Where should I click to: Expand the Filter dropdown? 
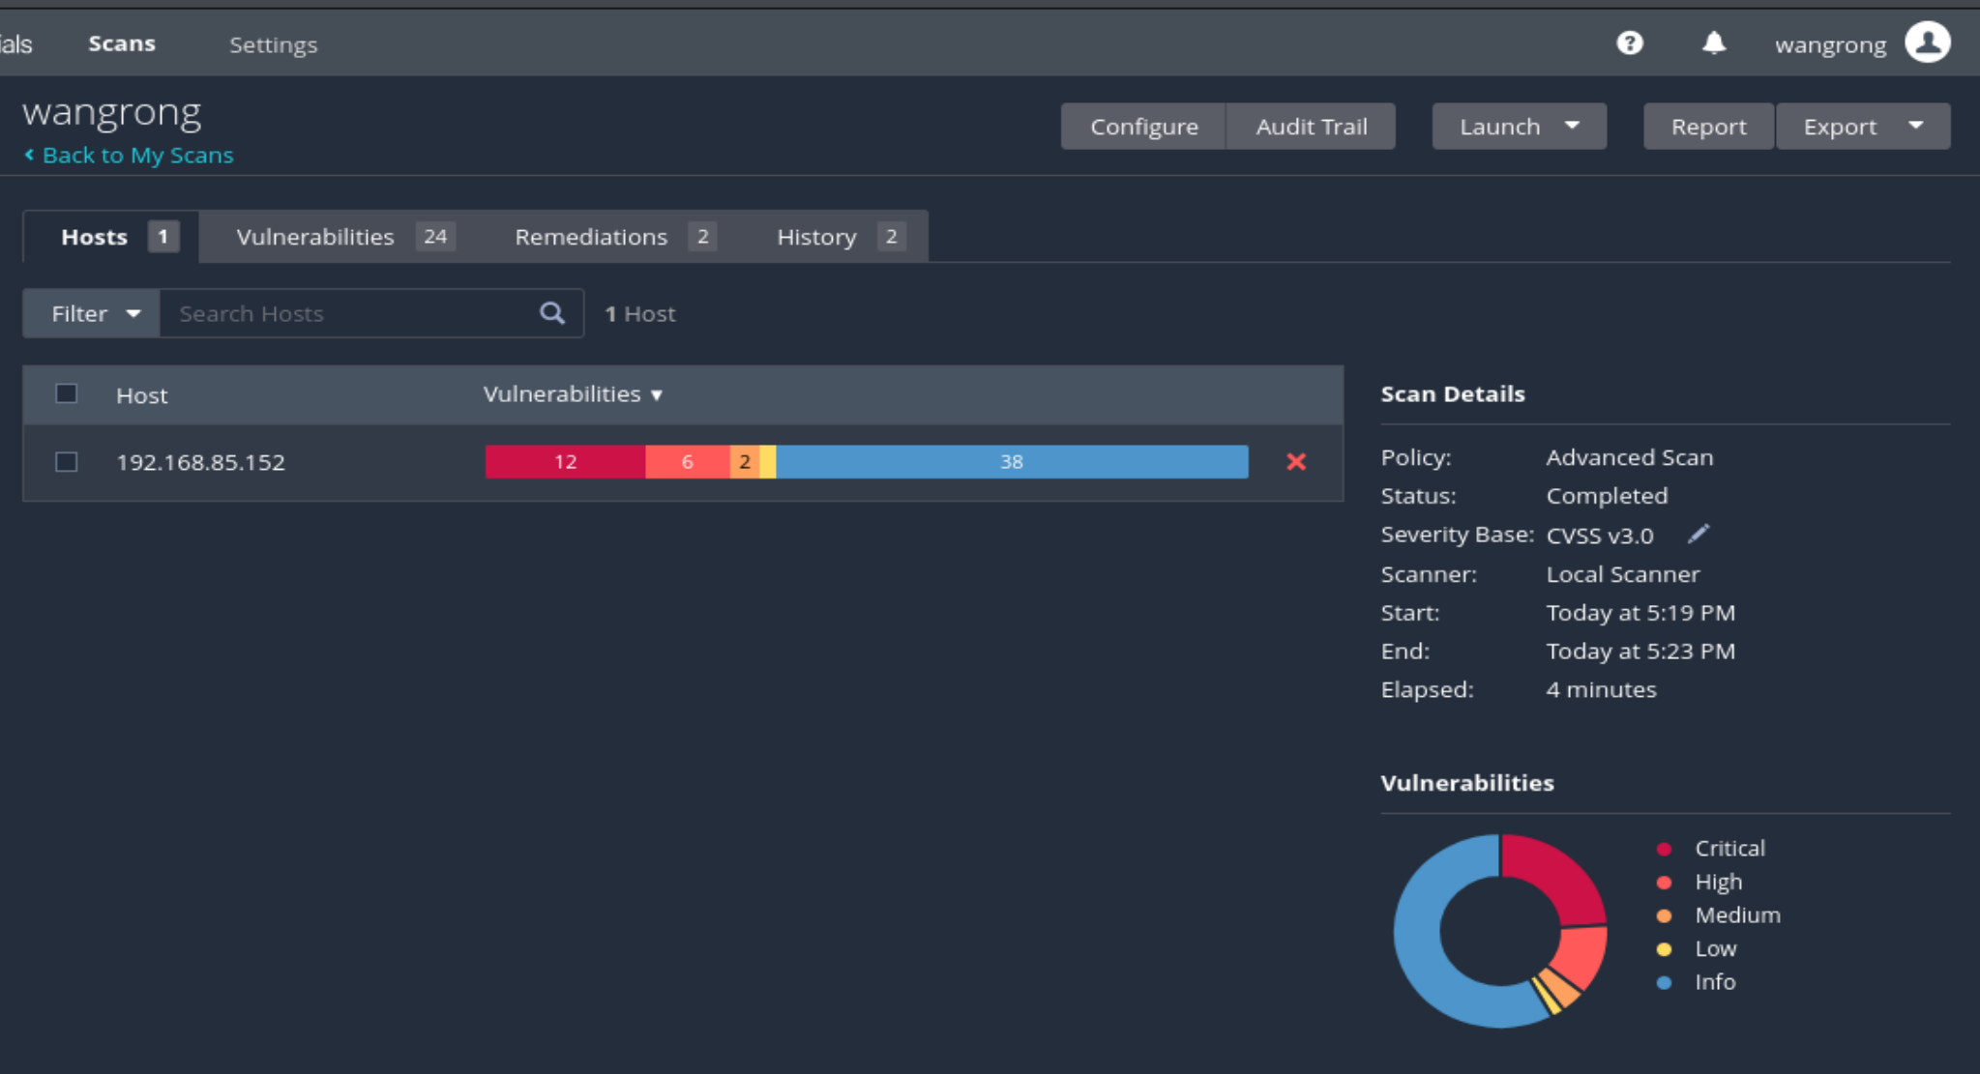(x=93, y=313)
